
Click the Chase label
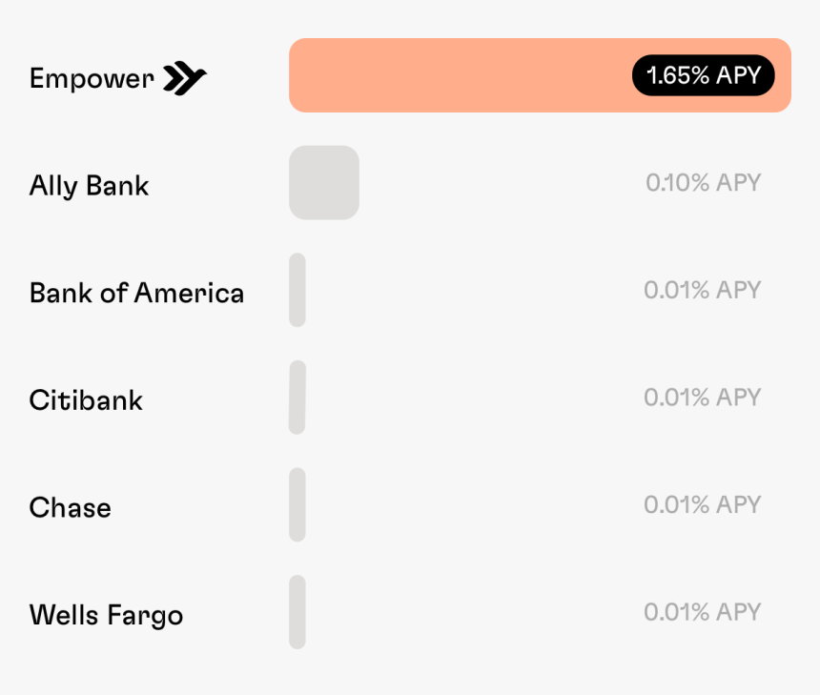pos(70,507)
